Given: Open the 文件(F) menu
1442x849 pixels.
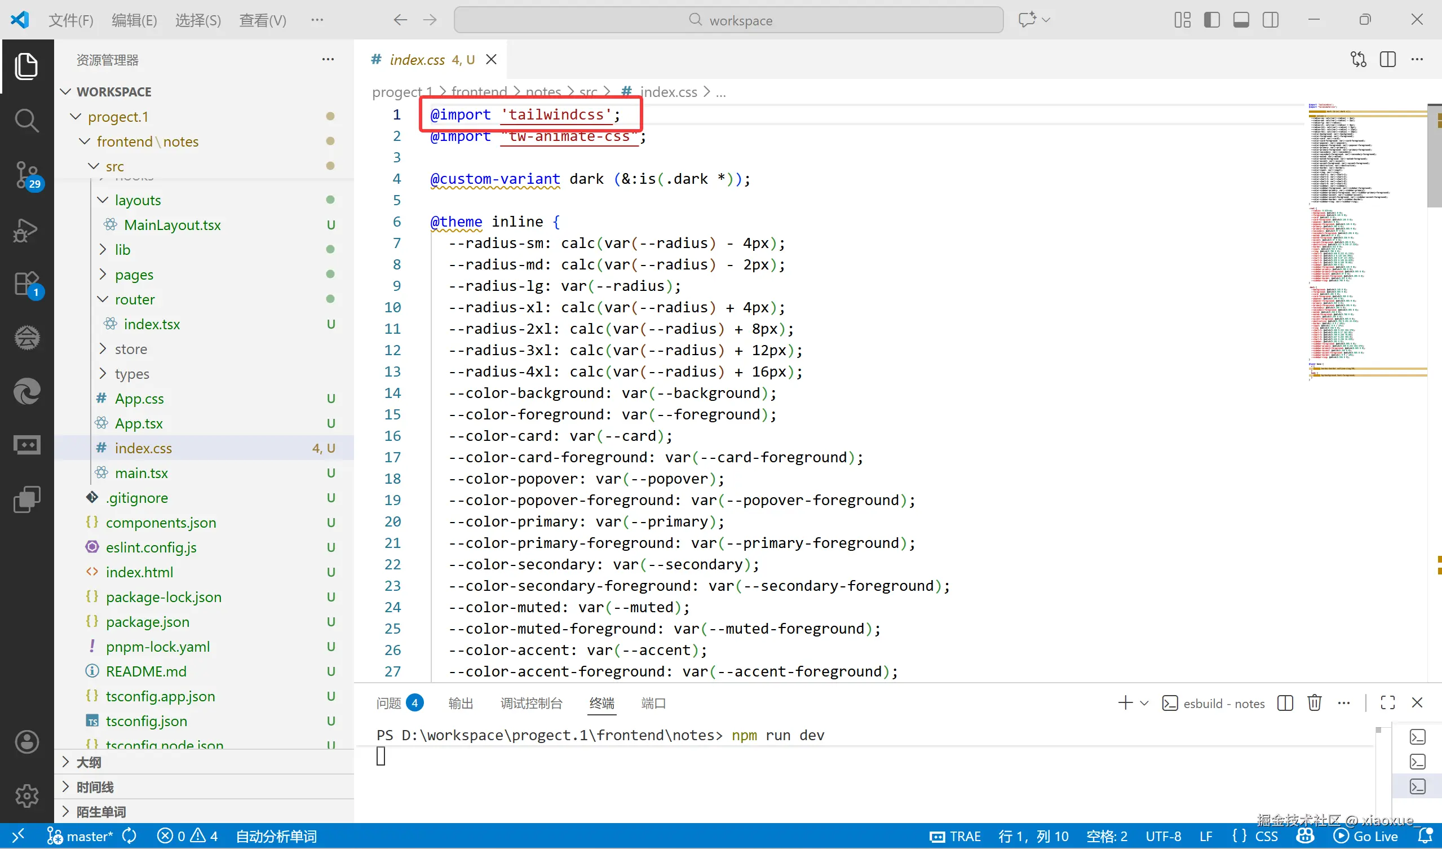Looking at the screenshot, I should 71,21.
